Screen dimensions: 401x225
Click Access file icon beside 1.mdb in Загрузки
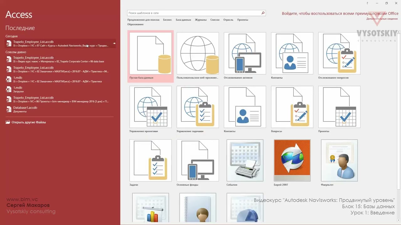pyautogui.click(x=9, y=89)
